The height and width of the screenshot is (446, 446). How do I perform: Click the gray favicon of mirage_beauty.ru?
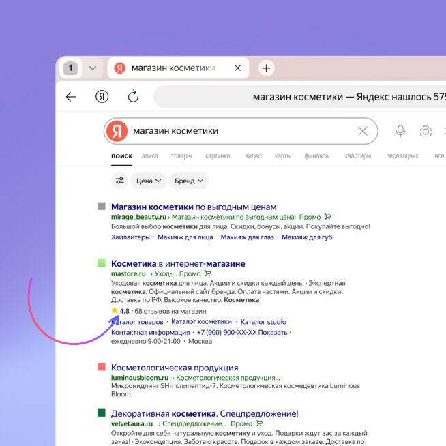pyautogui.click(x=101, y=206)
